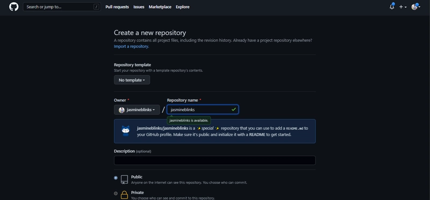Viewport: 430px width, 200px height.
Task: Open Explore from the header
Action: 183,7
